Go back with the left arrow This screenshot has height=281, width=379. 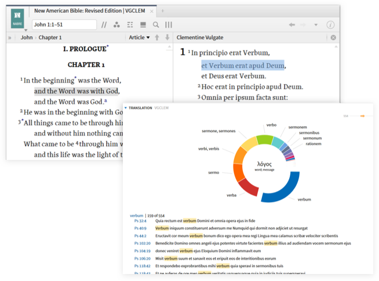click(292, 25)
